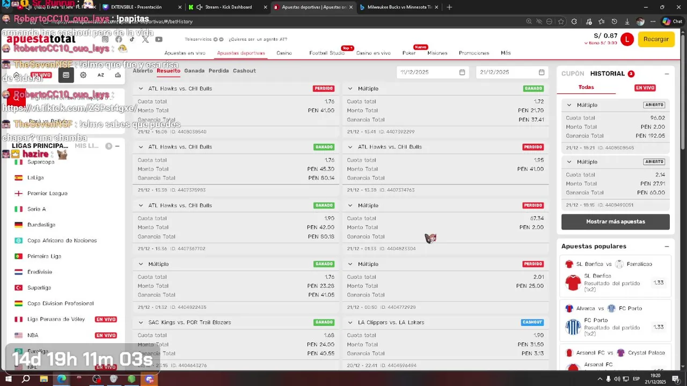Collapse the Múltiple bet with cuota 1.72
Viewport: 687px width, 386px height.
350,88
